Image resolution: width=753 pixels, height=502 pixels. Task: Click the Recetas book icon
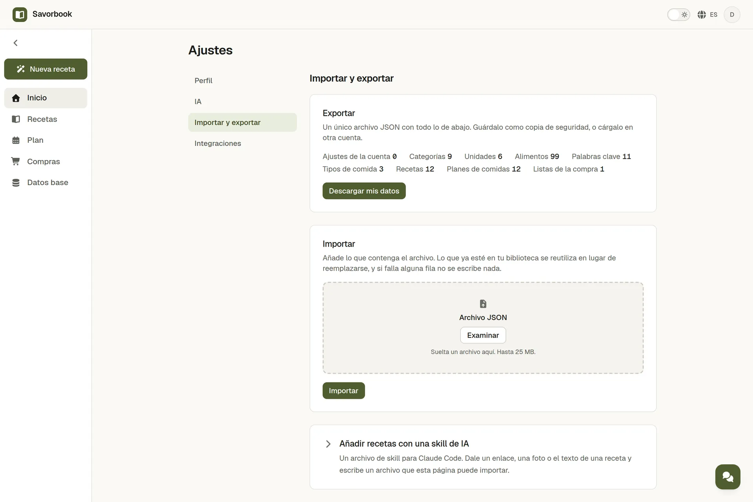16,119
